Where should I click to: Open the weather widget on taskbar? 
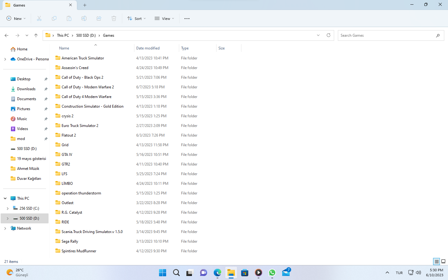click(17, 273)
